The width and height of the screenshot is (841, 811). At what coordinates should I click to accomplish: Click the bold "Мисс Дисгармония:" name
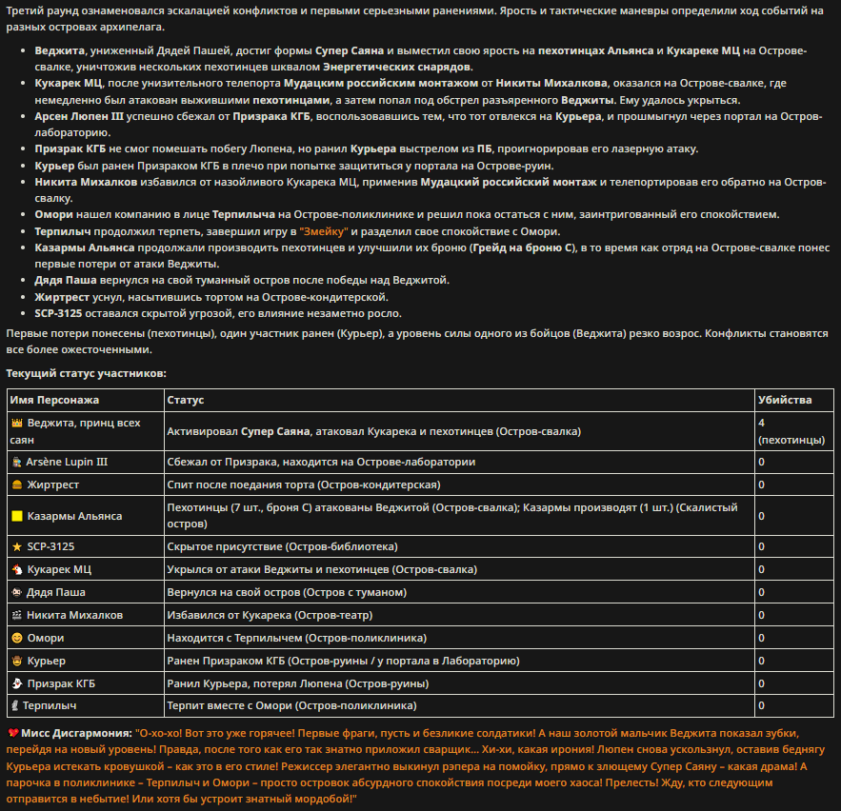[x=77, y=733]
